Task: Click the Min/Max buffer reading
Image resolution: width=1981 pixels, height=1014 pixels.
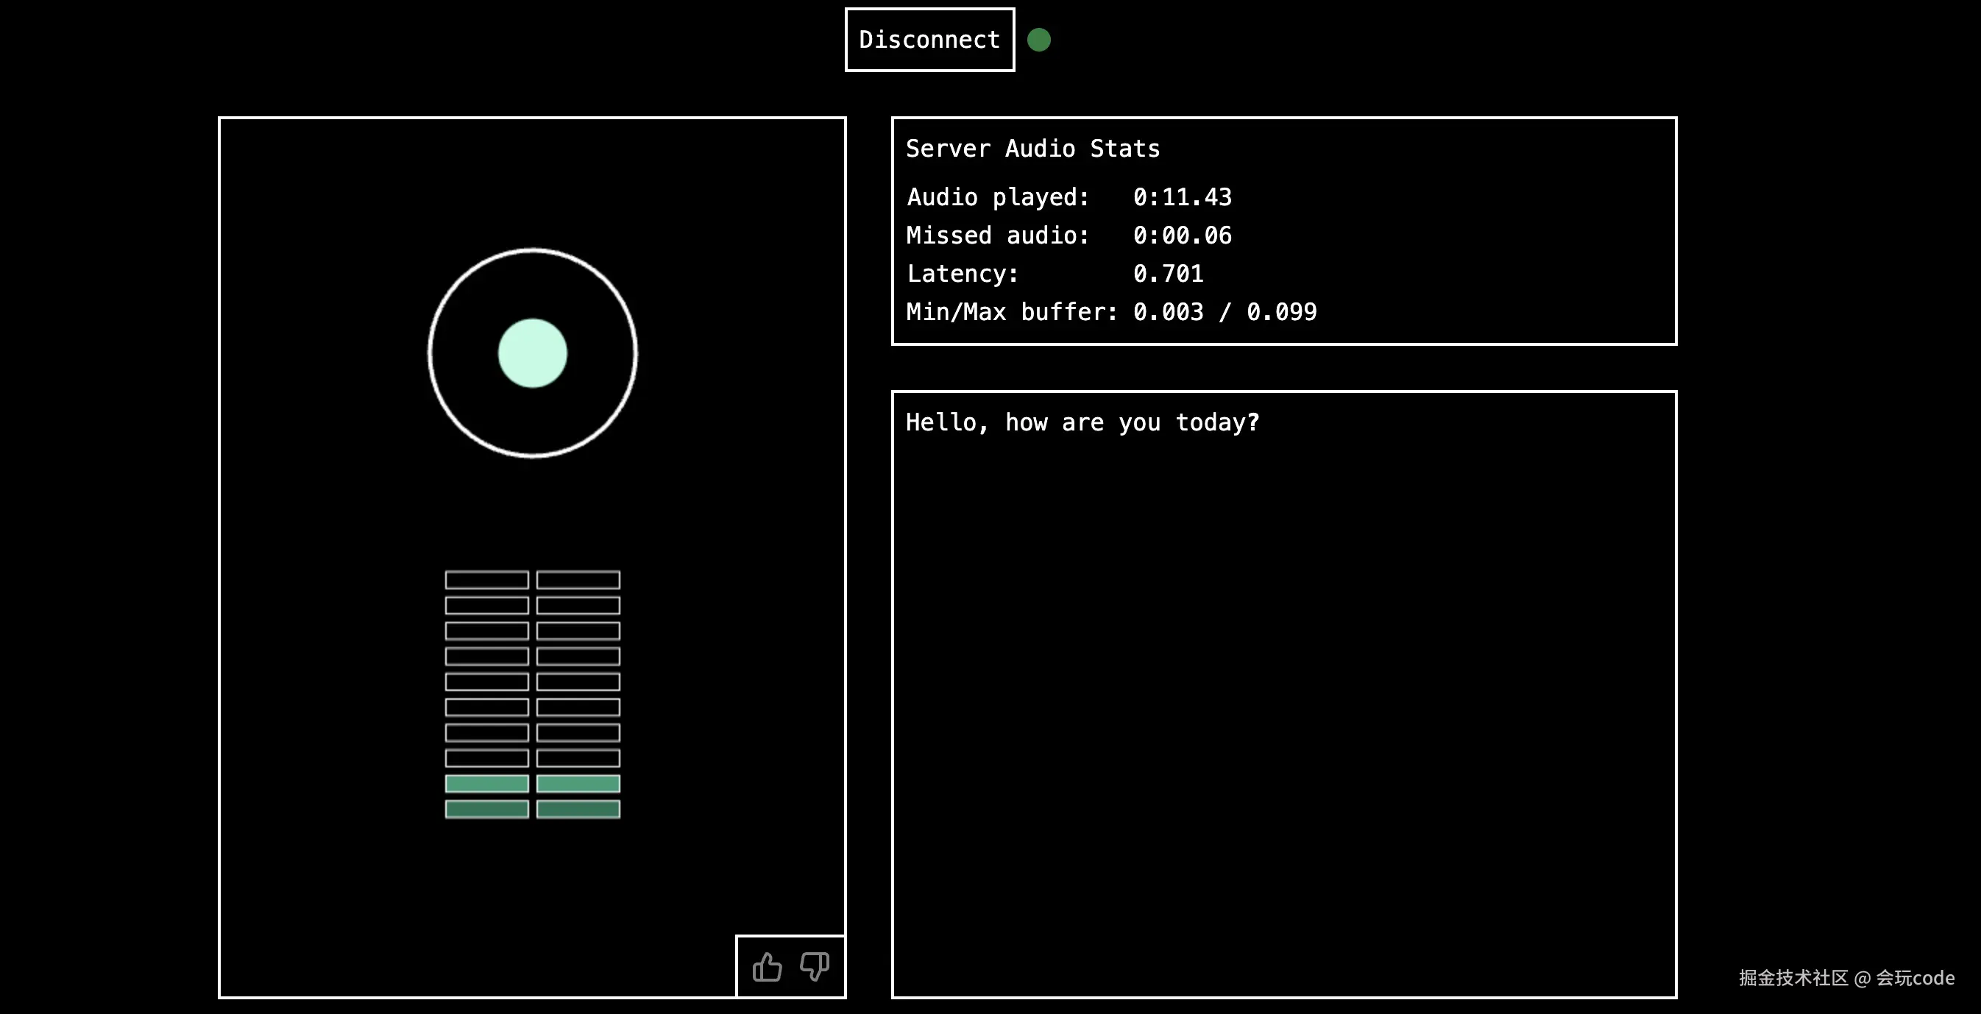Action: click(x=1225, y=312)
